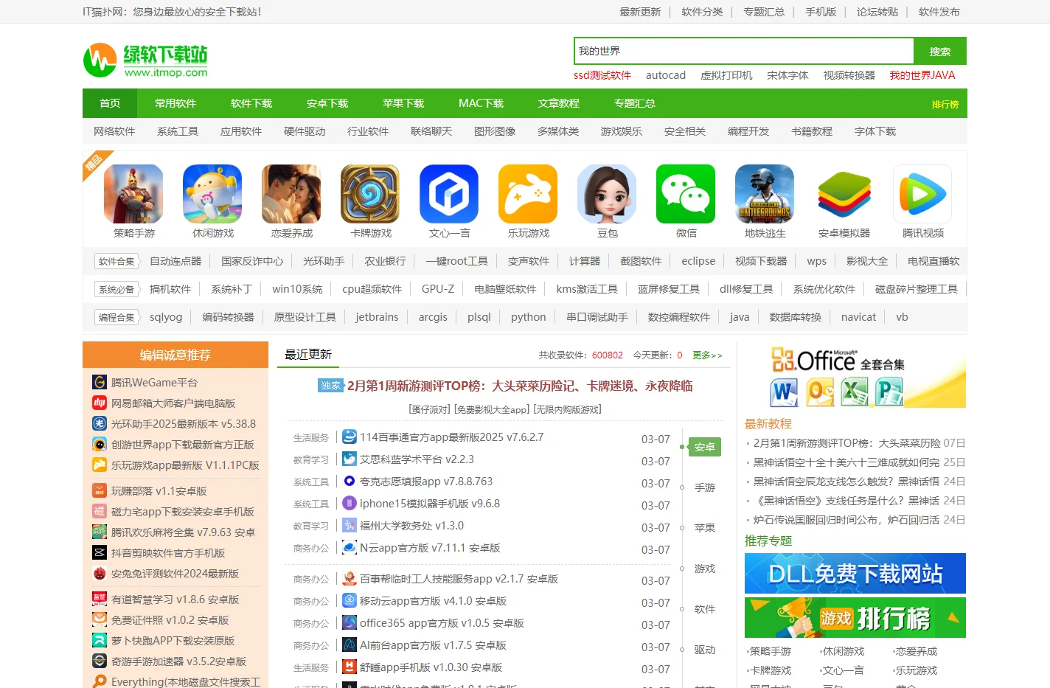Select the 常用软件 navigation tab
The width and height of the screenshot is (1050, 688).
coord(175,103)
